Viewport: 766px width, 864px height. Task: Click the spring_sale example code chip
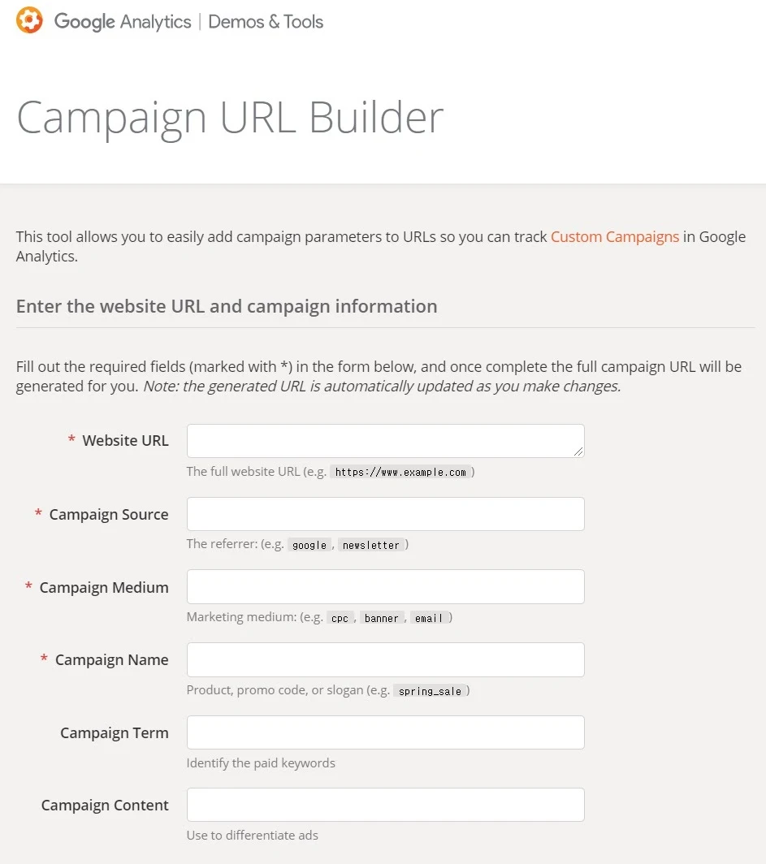(431, 691)
